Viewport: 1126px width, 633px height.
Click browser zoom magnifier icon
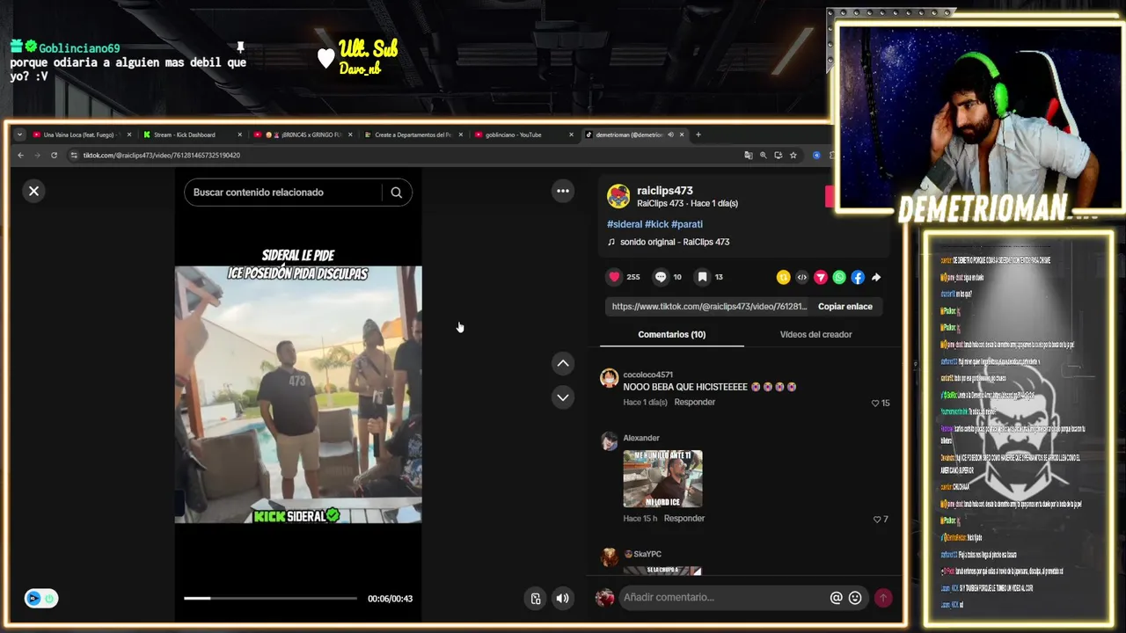click(x=763, y=155)
